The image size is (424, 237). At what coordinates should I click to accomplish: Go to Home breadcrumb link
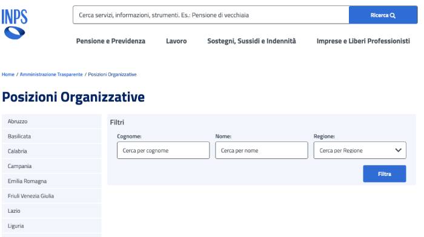click(x=8, y=74)
